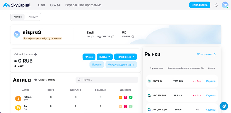Click Сделка for USDT_SPL/RUB
The height and width of the screenshot is (113, 231).
pos(211,95)
